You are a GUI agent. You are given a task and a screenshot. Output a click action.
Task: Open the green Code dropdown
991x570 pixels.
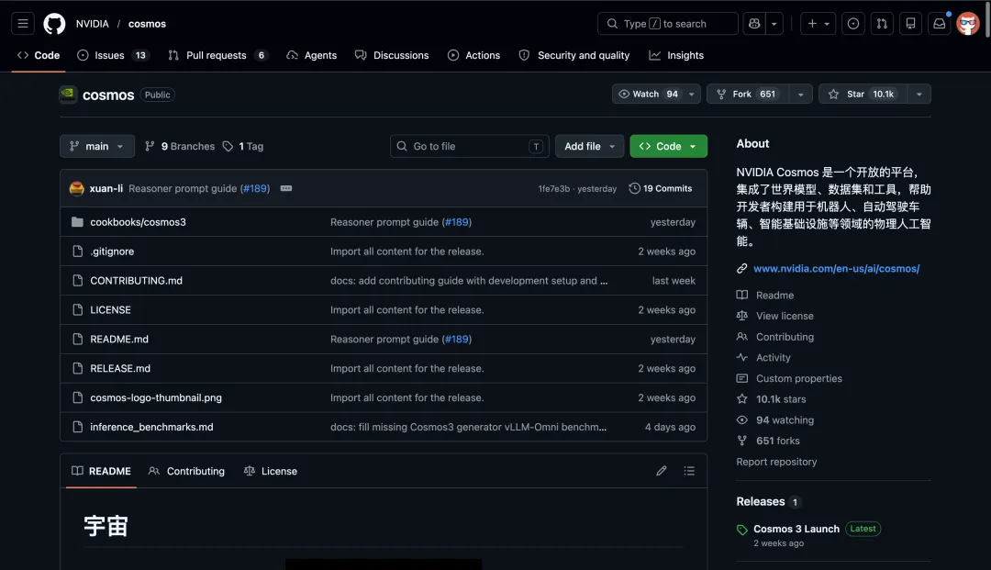[669, 146]
